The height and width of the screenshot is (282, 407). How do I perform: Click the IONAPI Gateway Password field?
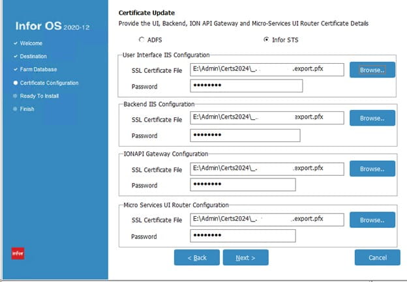[243, 184]
